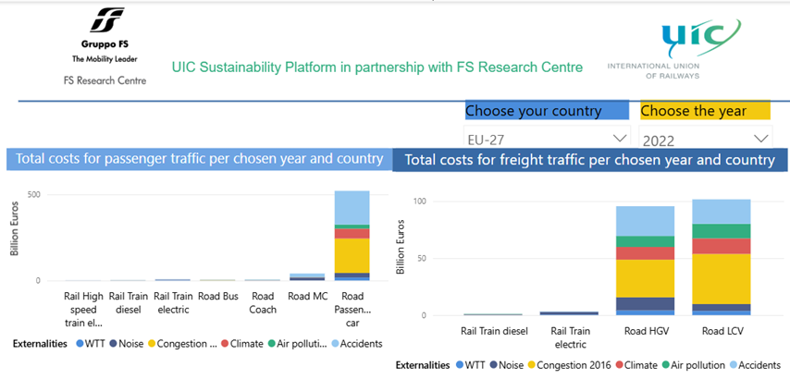Click the yellow congestion segment of Road HGV bar
This screenshot has width=790, height=379.
click(647, 277)
